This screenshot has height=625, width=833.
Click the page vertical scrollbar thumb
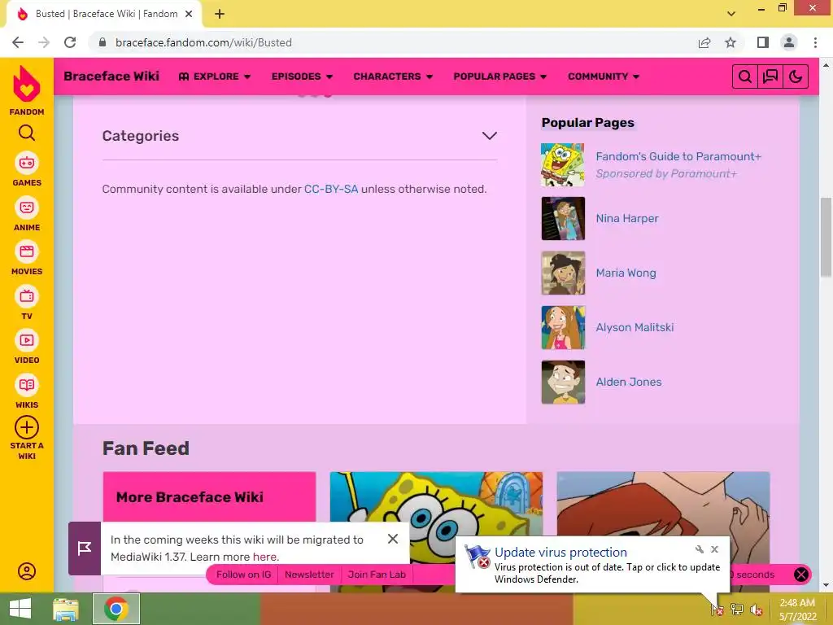click(x=826, y=237)
